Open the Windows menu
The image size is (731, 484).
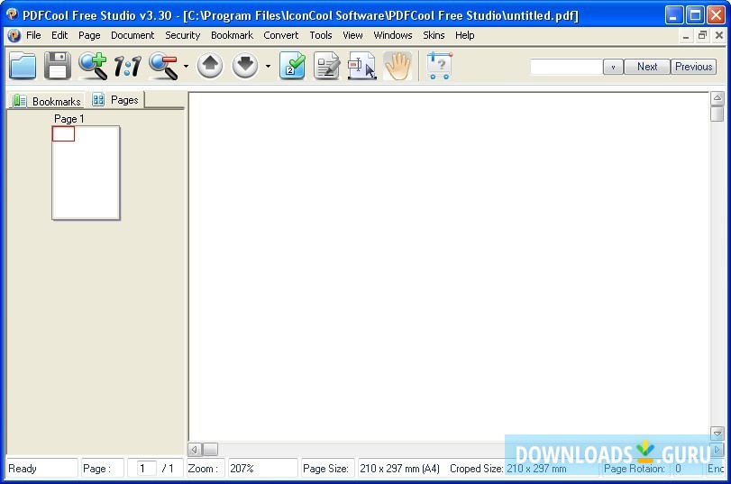tap(392, 35)
